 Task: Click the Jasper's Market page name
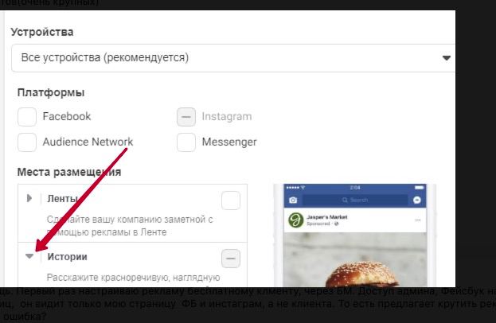pos(327,217)
